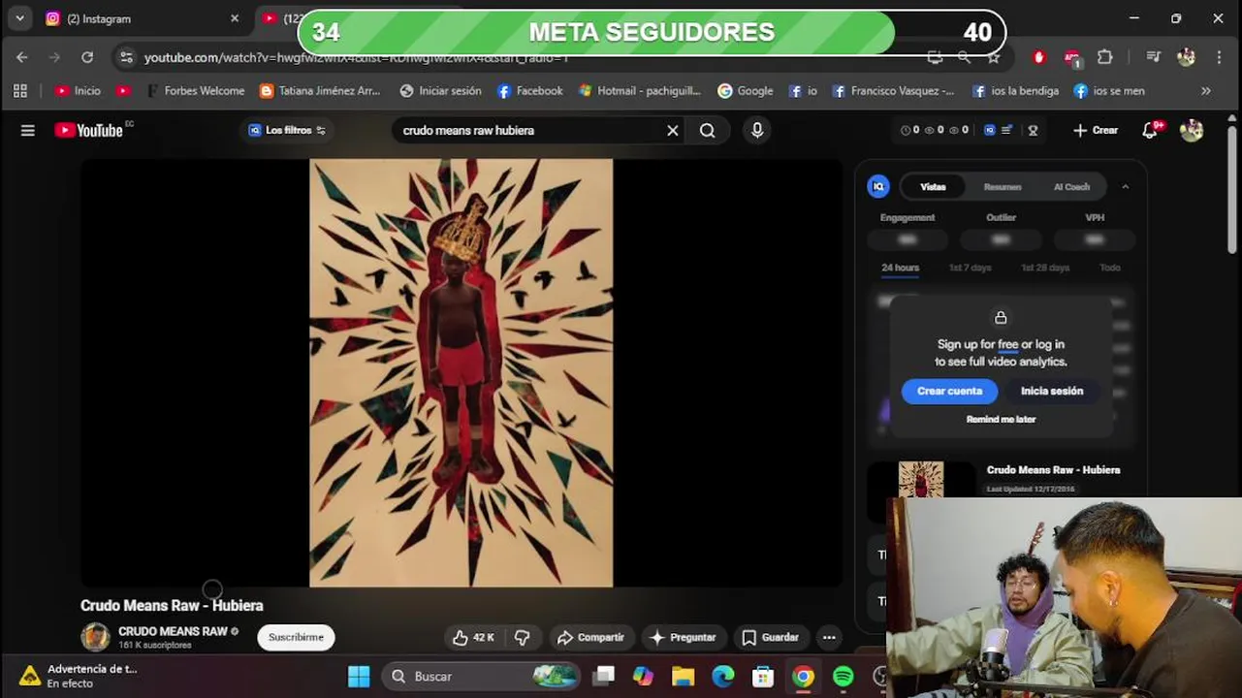Screen dimensions: 1242x698
Task: Select 24 hours time range
Action: pyautogui.click(x=900, y=268)
